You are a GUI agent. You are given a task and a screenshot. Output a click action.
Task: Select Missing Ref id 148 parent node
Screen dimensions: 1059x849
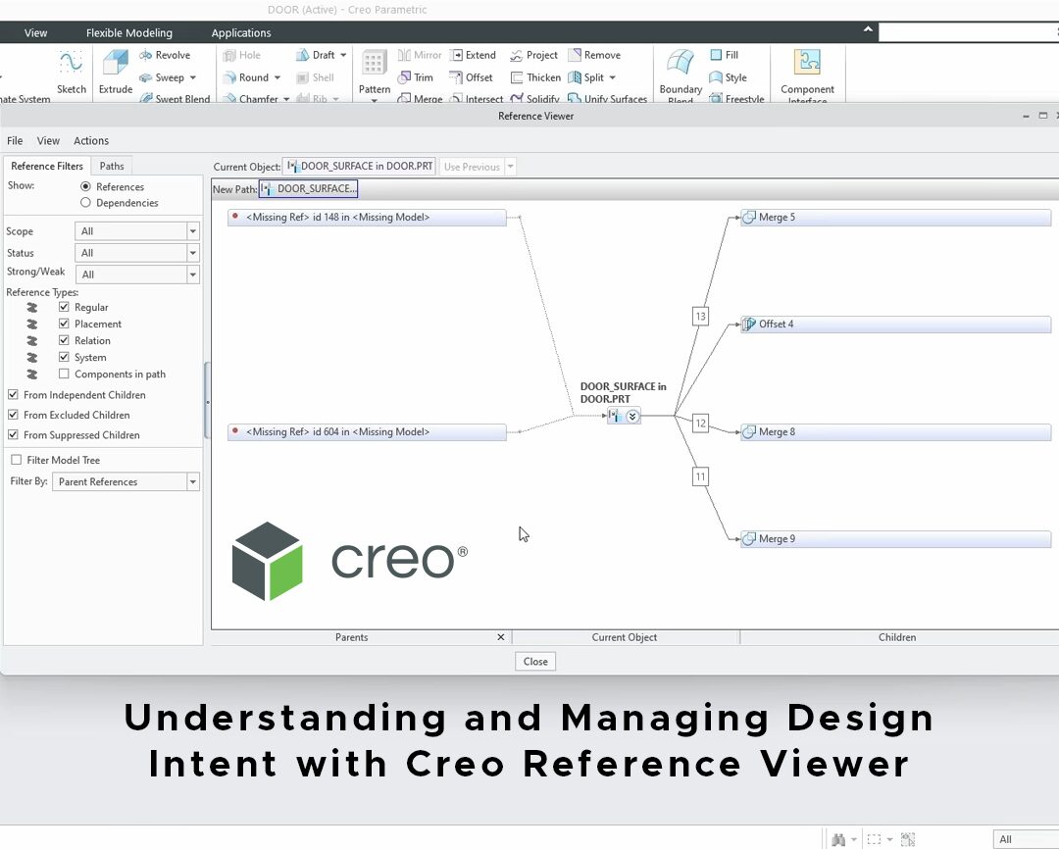[367, 218]
